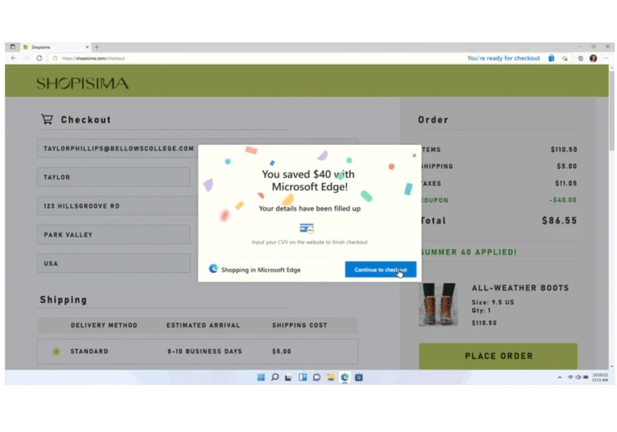The width and height of the screenshot is (617, 432).
Task: Click Continue to checkout button
Action: [x=380, y=269]
